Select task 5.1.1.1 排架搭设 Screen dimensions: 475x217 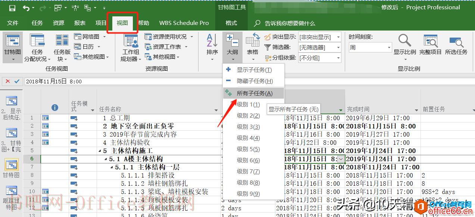[x=148, y=175]
